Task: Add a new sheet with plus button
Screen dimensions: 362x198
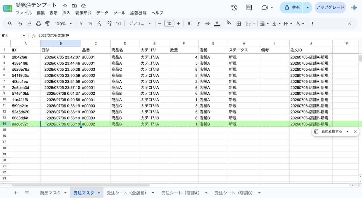Action: click(x=15, y=193)
